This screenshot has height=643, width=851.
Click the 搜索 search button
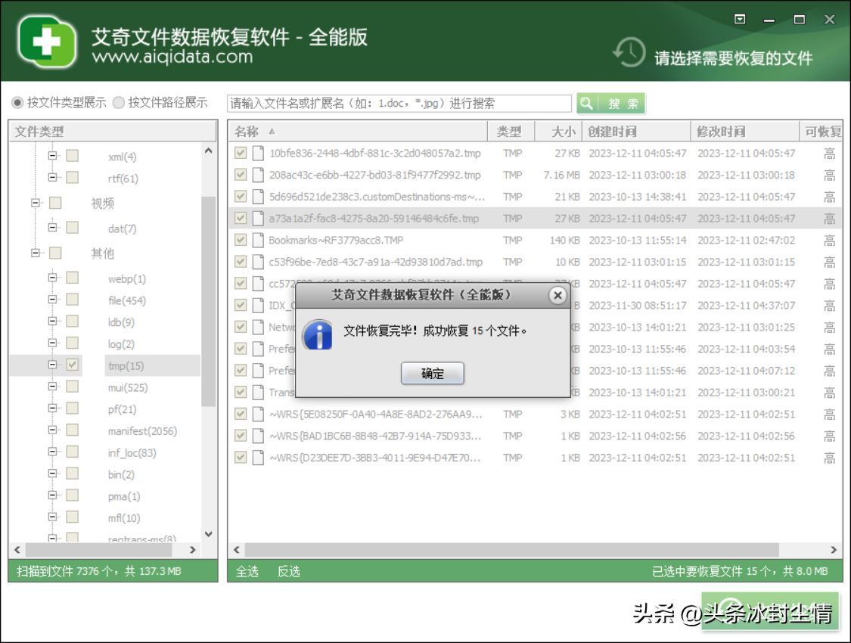(611, 103)
